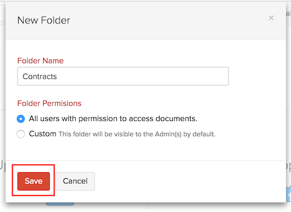Viewport: 291px width, 212px height.
Task: Select the 'All users with permission' radio button
Action: click(20, 119)
